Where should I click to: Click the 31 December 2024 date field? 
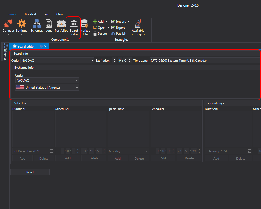click(33, 151)
